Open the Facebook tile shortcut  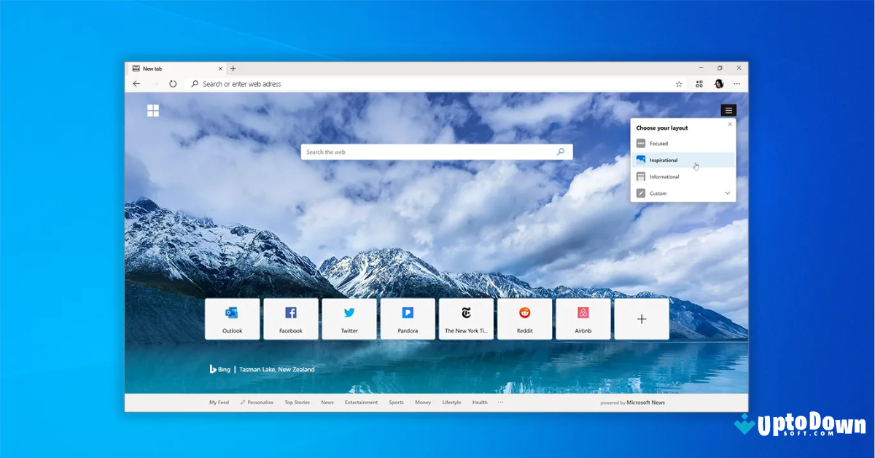click(290, 319)
